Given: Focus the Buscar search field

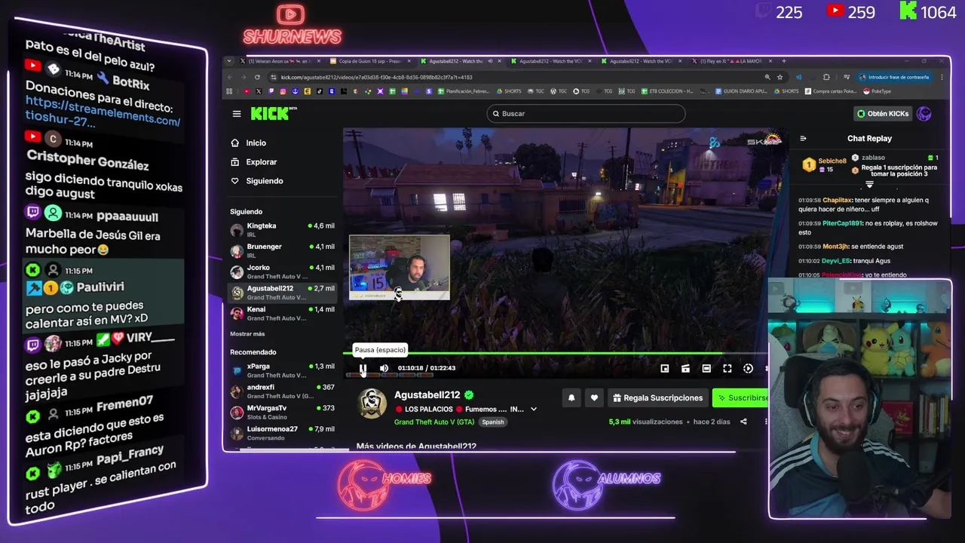Looking at the screenshot, I should (x=586, y=113).
